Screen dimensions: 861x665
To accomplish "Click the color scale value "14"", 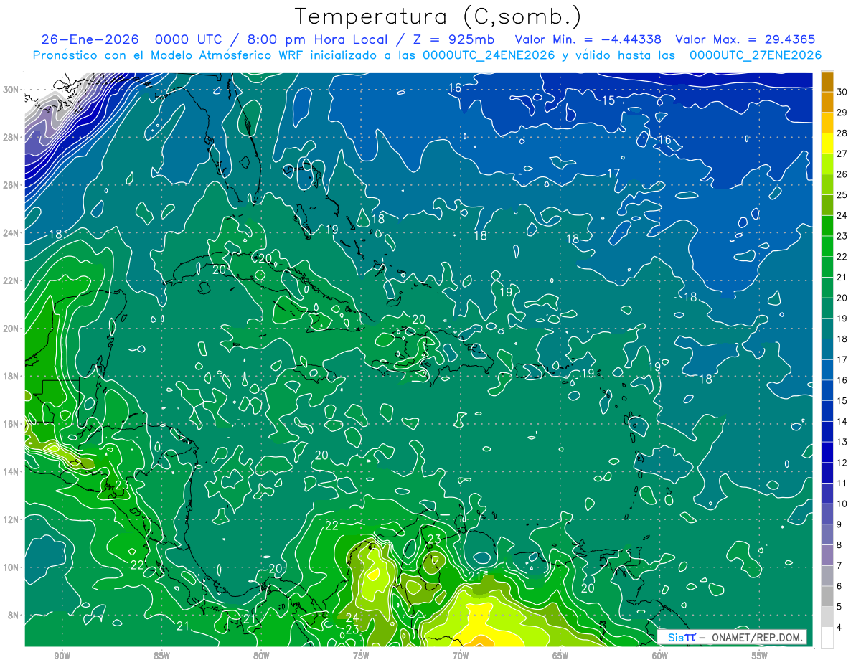I will point(842,421).
